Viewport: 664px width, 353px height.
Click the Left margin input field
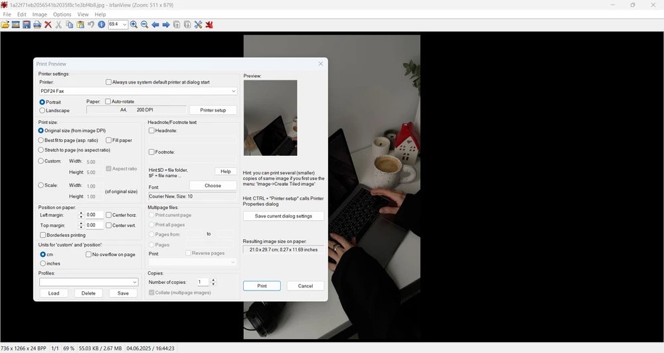click(x=94, y=215)
